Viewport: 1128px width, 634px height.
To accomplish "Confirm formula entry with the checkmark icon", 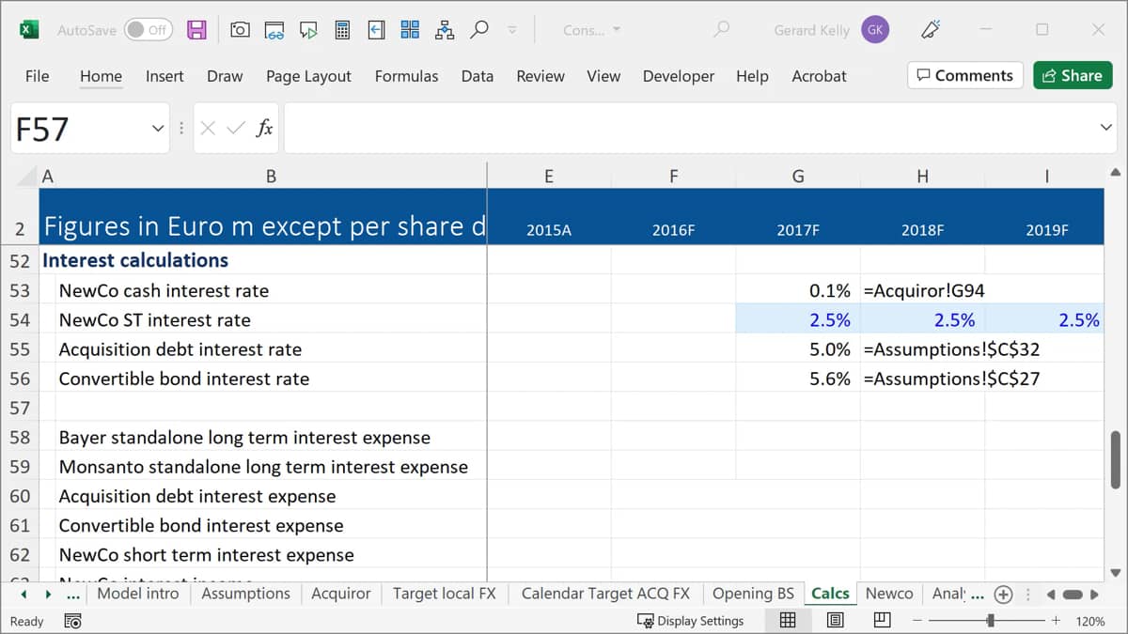I will [x=236, y=129].
